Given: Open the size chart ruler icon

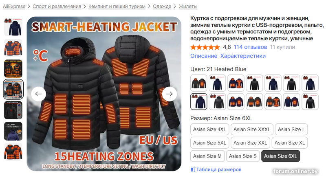Looking at the screenshot, I should [x=193, y=169].
